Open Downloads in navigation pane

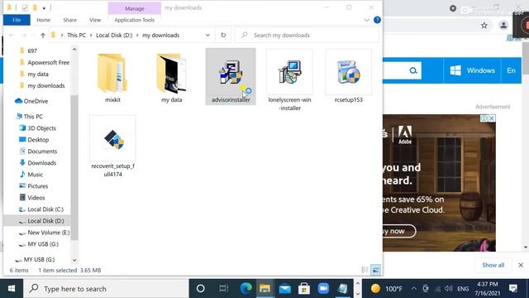point(42,163)
